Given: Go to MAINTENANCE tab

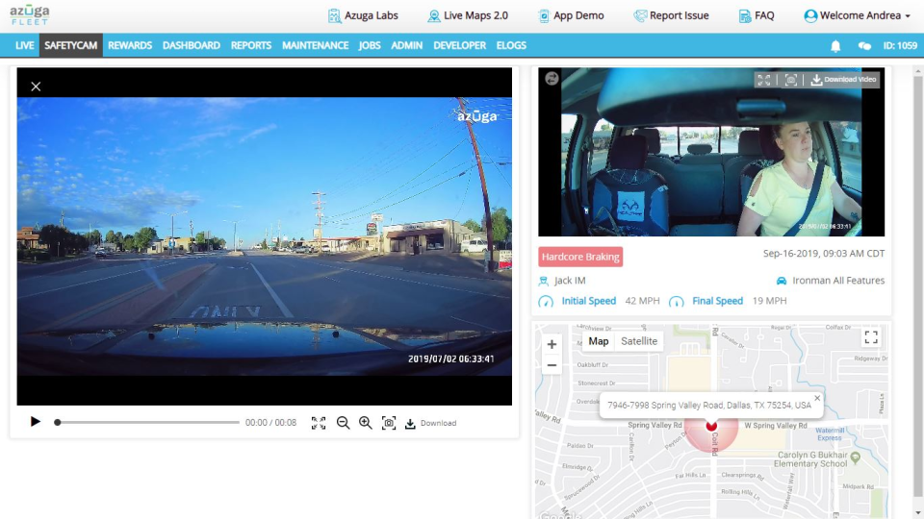Looking at the screenshot, I should [x=316, y=45].
